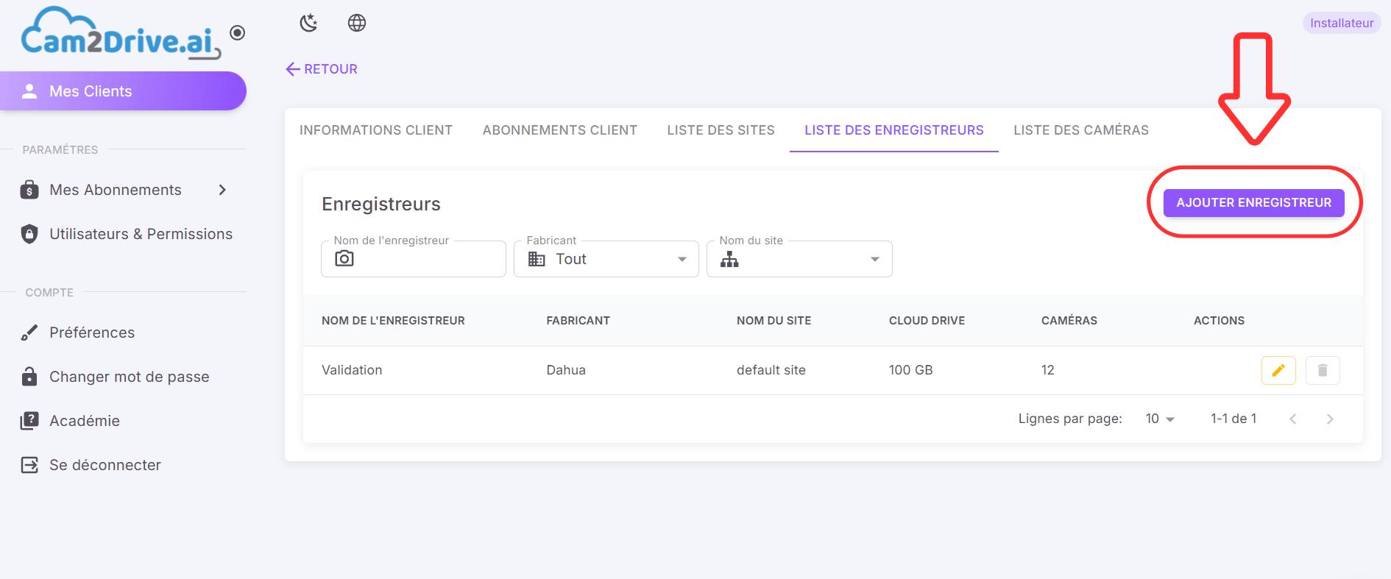This screenshot has height=579, width=1391.
Task: Click the Académie help book icon
Action: click(x=29, y=421)
